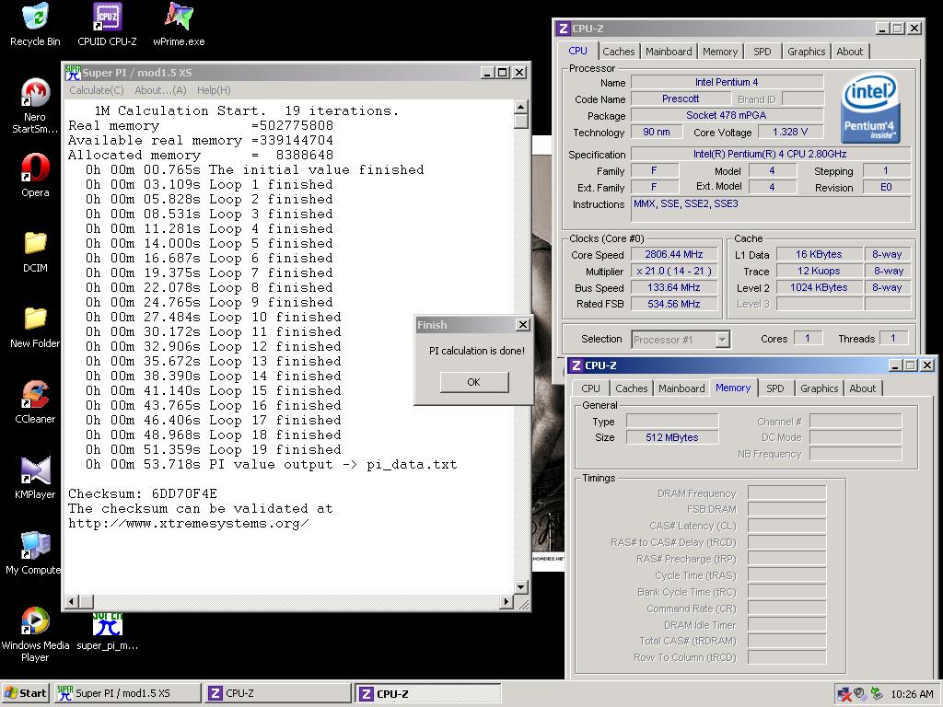Image resolution: width=943 pixels, height=707 pixels.
Task: Open wPrime.exe desktop icon
Action: click(x=179, y=25)
